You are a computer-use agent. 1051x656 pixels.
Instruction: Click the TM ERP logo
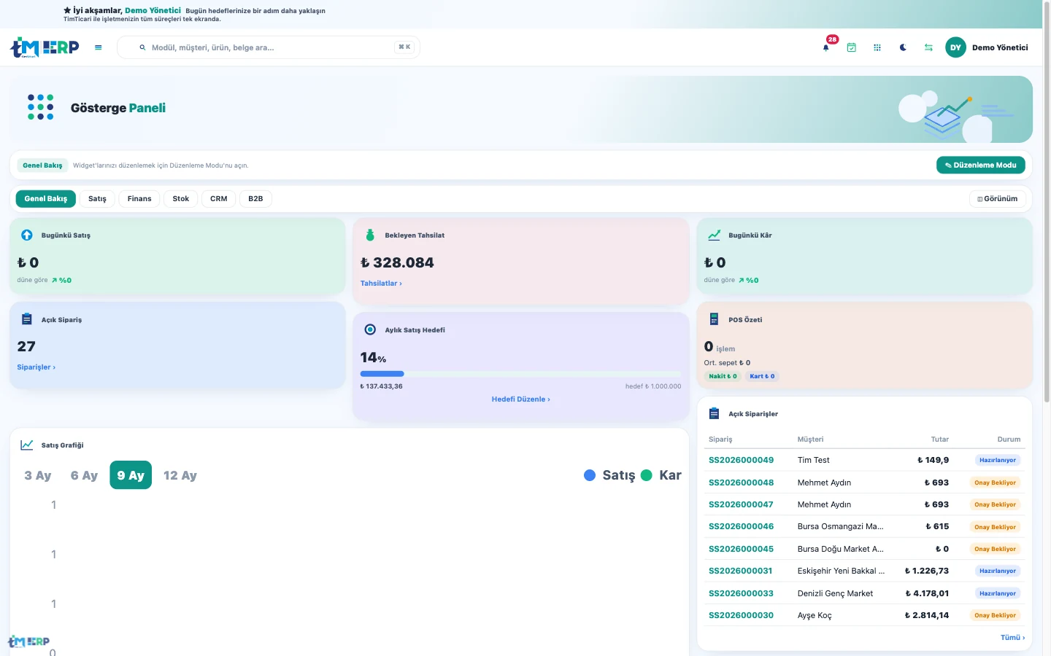(45, 47)
